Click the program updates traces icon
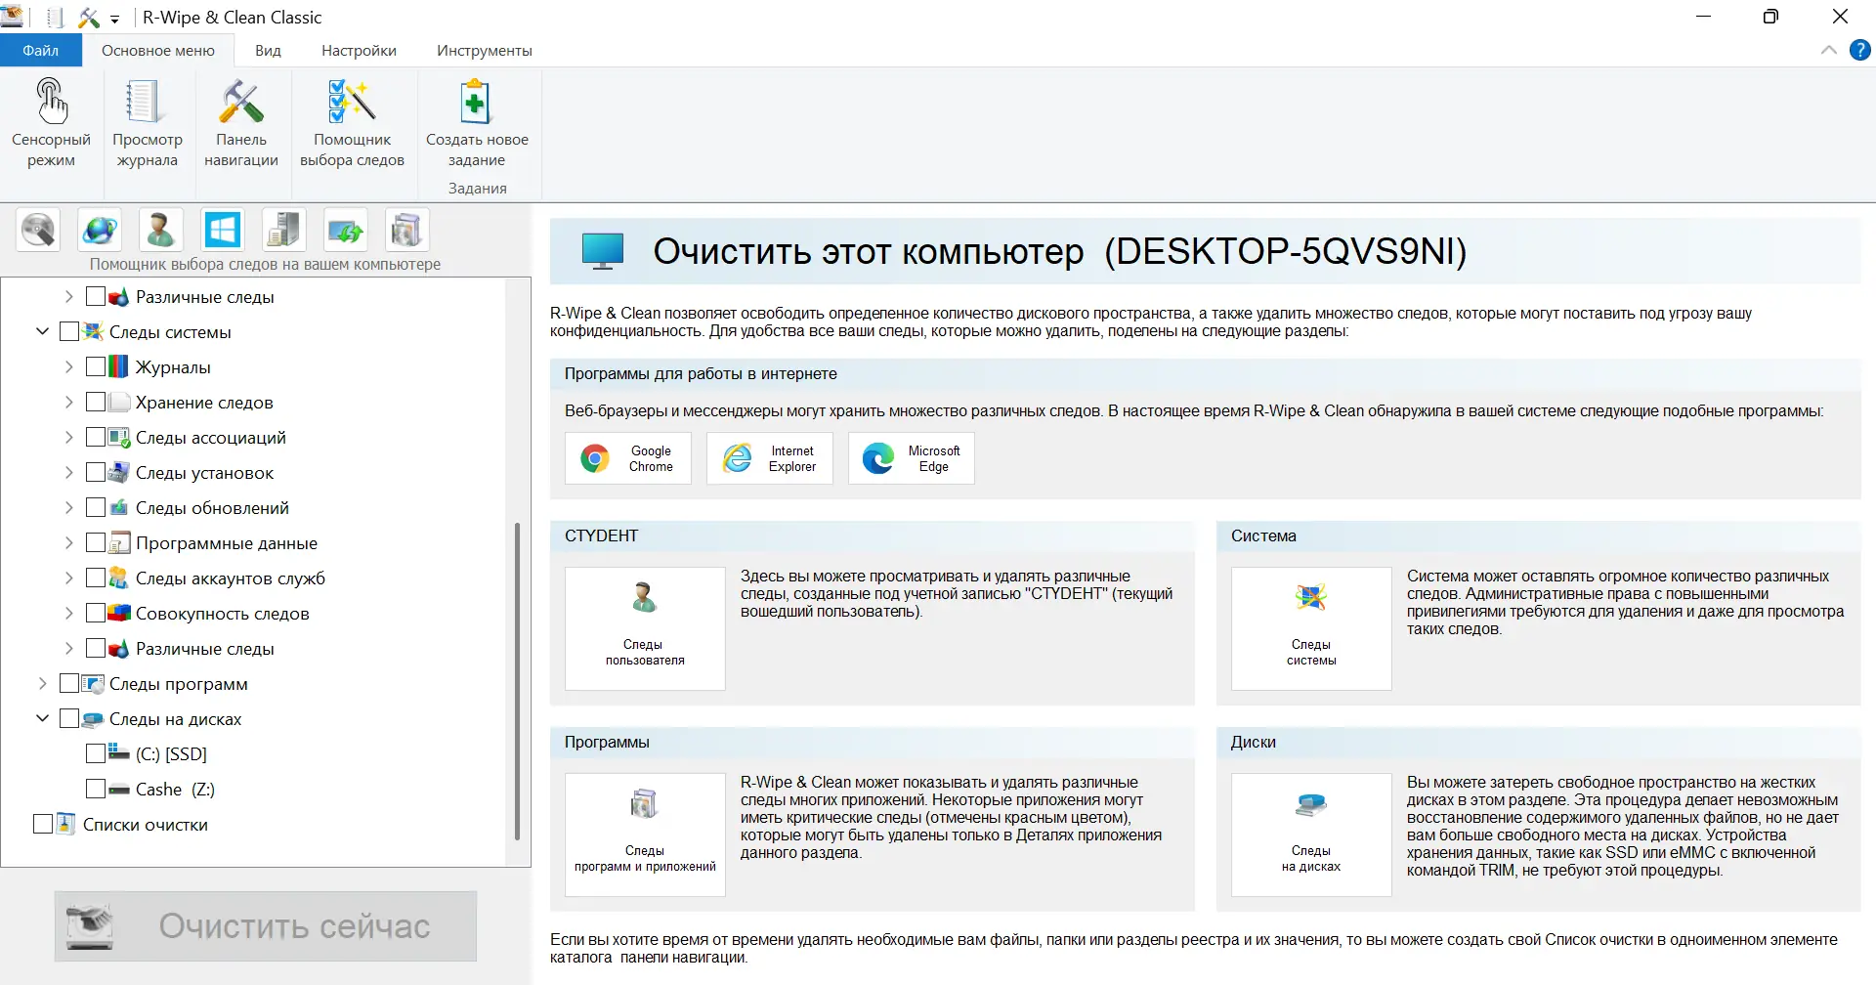This screenshot has height=985, width=1876. [345, 230]
